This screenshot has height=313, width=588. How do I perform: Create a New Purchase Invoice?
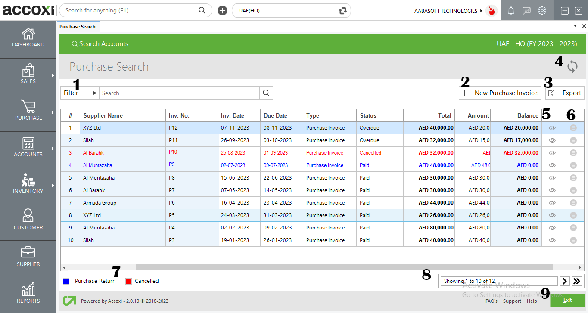[x=500, y=93]
